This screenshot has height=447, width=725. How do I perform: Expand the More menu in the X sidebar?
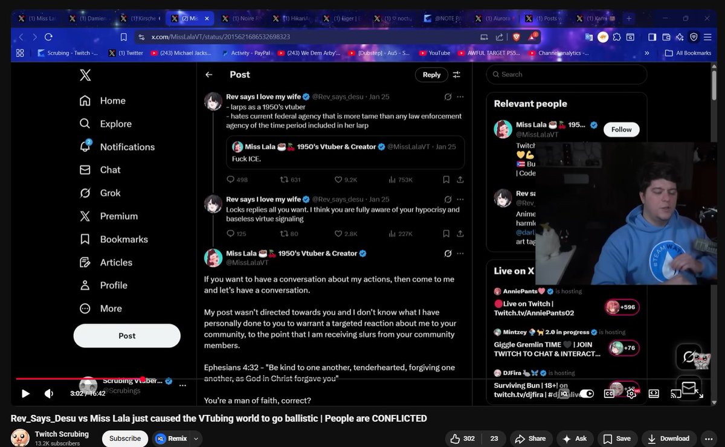pyautogui.click(x=101, y=309)
